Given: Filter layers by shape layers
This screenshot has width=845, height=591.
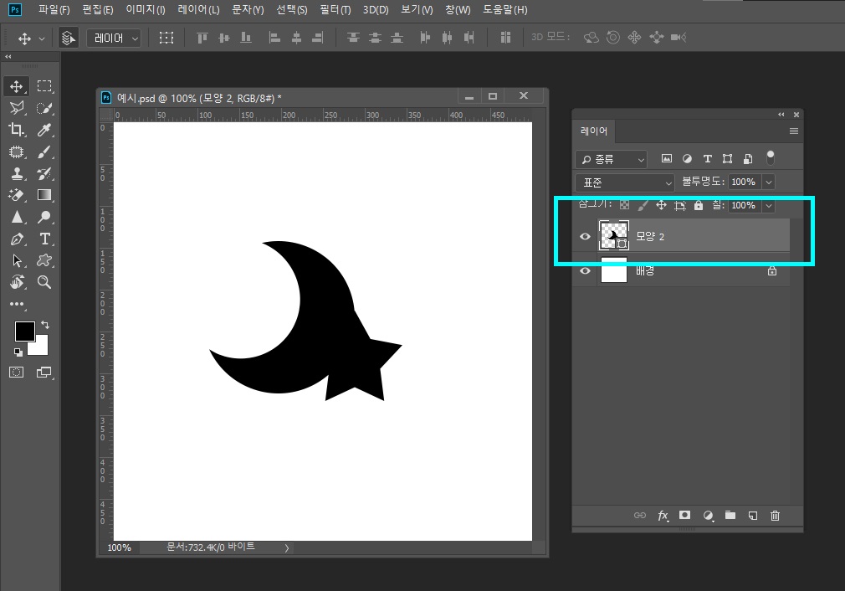Looking at the screenshot, I should pos(728,158).
